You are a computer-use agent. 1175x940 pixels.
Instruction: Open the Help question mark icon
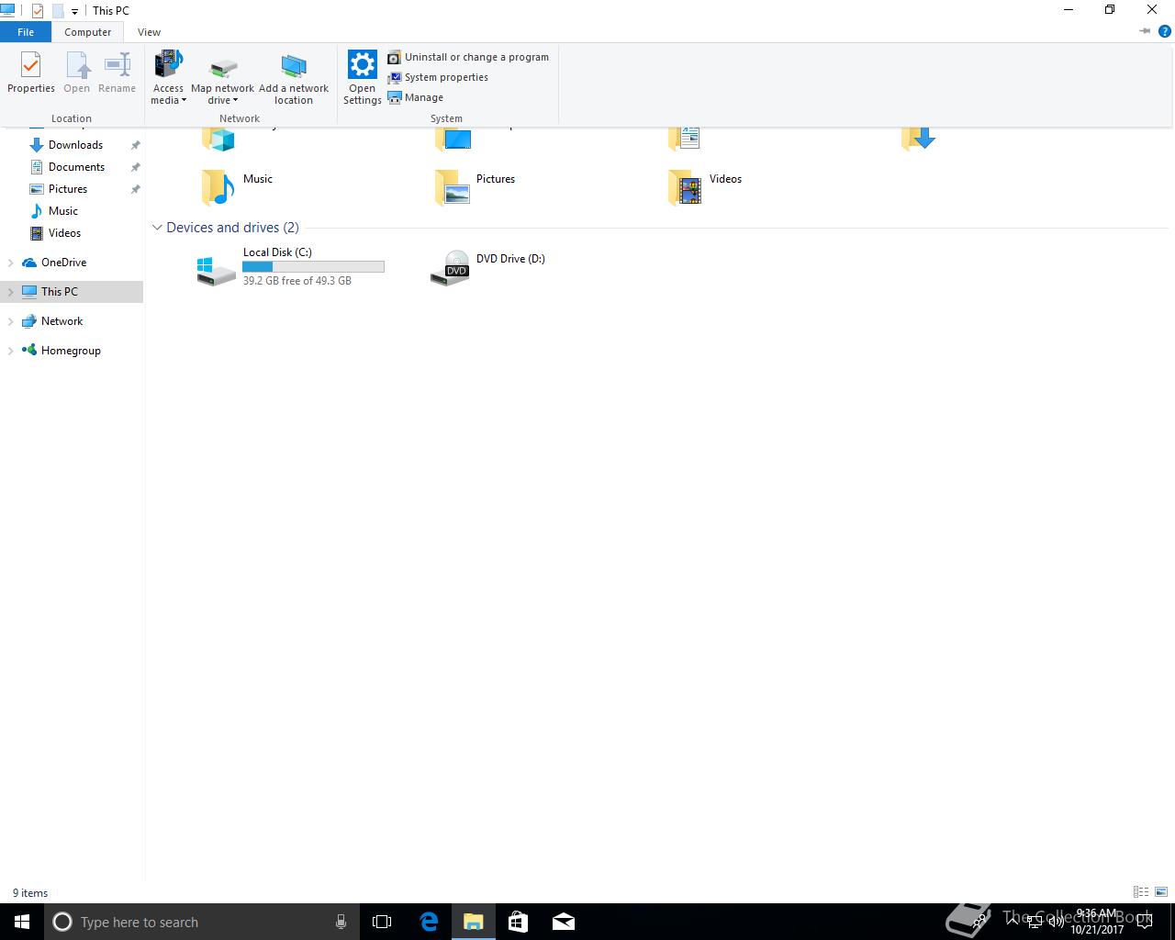click(1165, 31)
